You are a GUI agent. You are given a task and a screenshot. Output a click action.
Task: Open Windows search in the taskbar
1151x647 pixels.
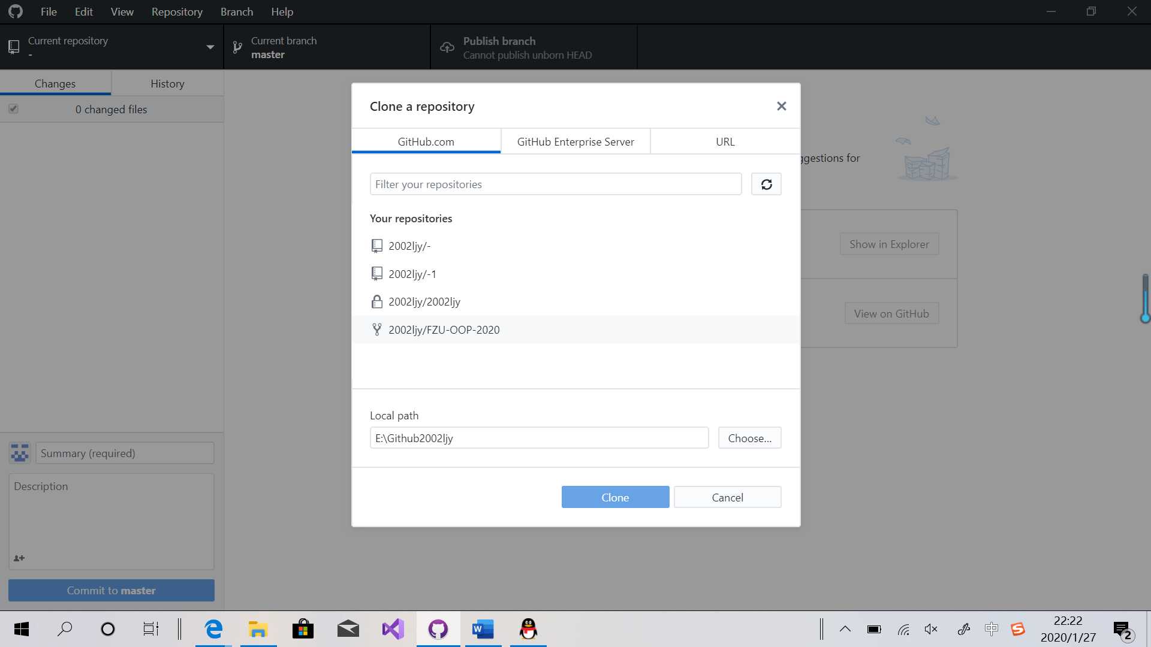click(64, 629)
